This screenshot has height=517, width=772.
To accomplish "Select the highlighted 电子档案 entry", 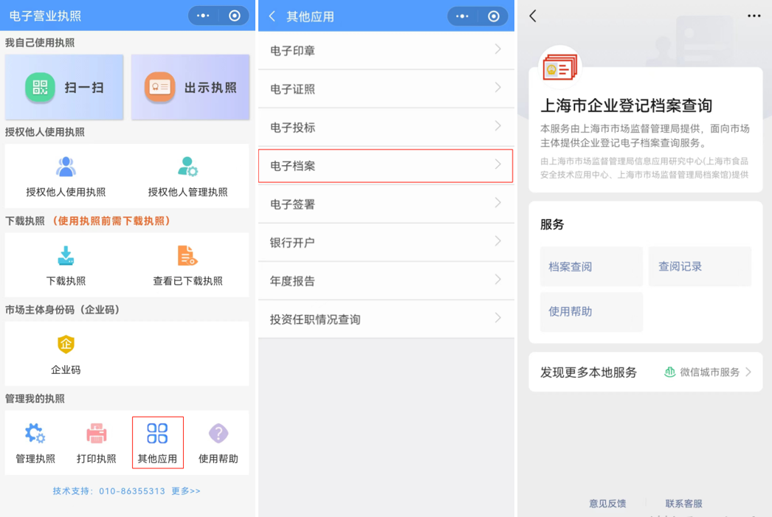I will pyautogui.click(x=385, y=165).
